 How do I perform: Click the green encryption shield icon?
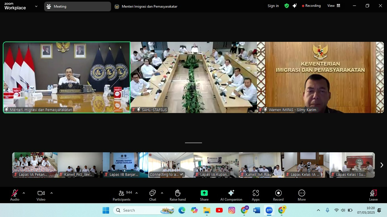pyautogui.click(x=287, y=6)
